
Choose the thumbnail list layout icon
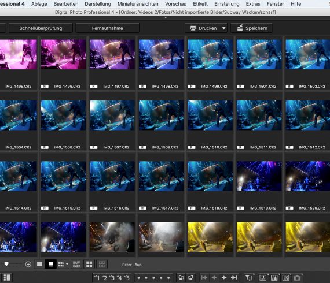[61, 264]
